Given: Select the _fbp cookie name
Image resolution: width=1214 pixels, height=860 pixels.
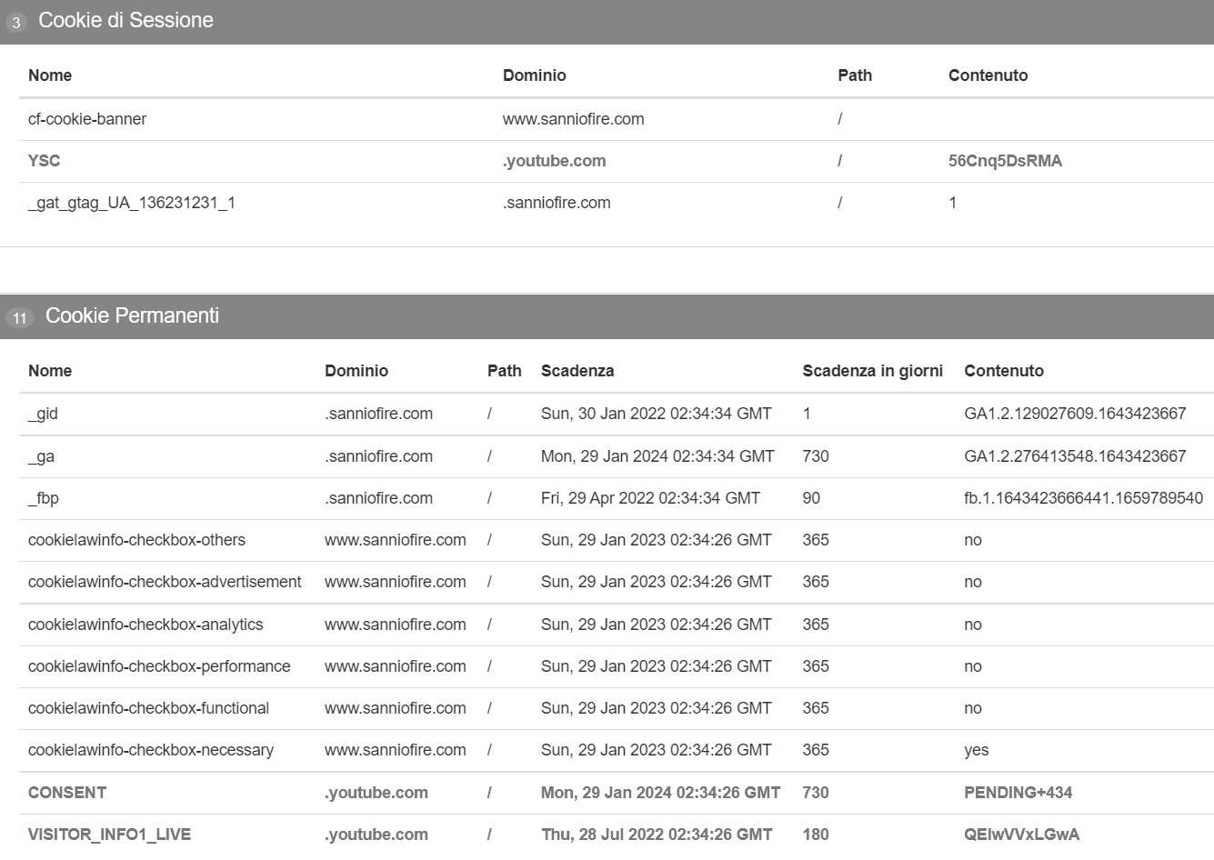Looking at the screenshot, I should coord(44,498).
